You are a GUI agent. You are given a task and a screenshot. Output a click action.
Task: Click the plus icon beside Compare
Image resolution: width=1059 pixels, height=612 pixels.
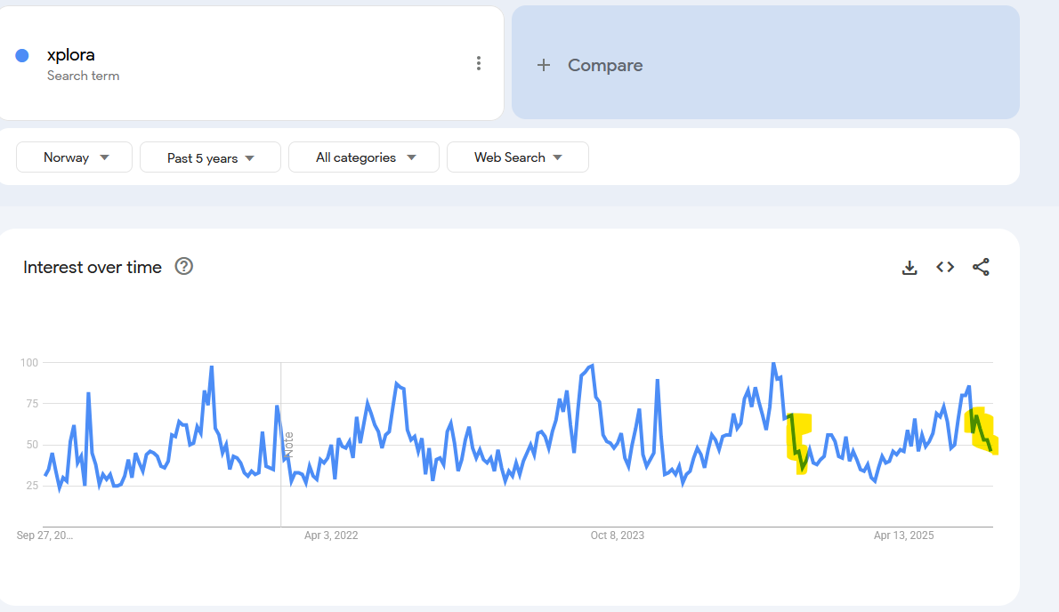(x=544, y=65)
